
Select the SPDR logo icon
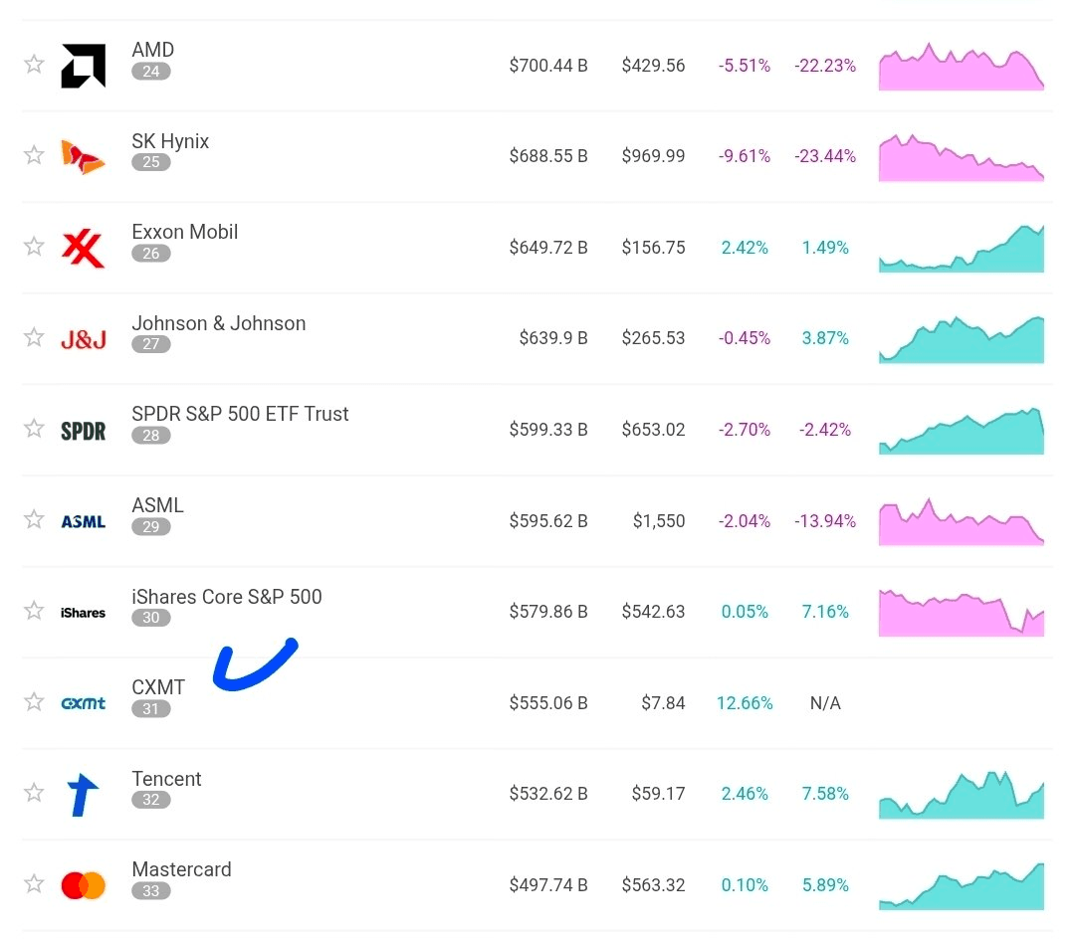point(83,431)
